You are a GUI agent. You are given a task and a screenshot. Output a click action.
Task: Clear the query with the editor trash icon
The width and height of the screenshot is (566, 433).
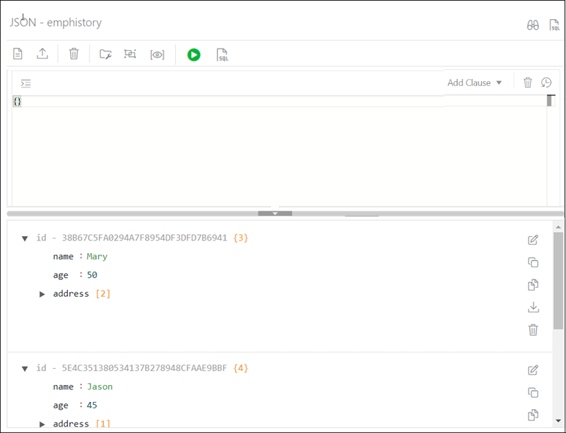[528, 83]
